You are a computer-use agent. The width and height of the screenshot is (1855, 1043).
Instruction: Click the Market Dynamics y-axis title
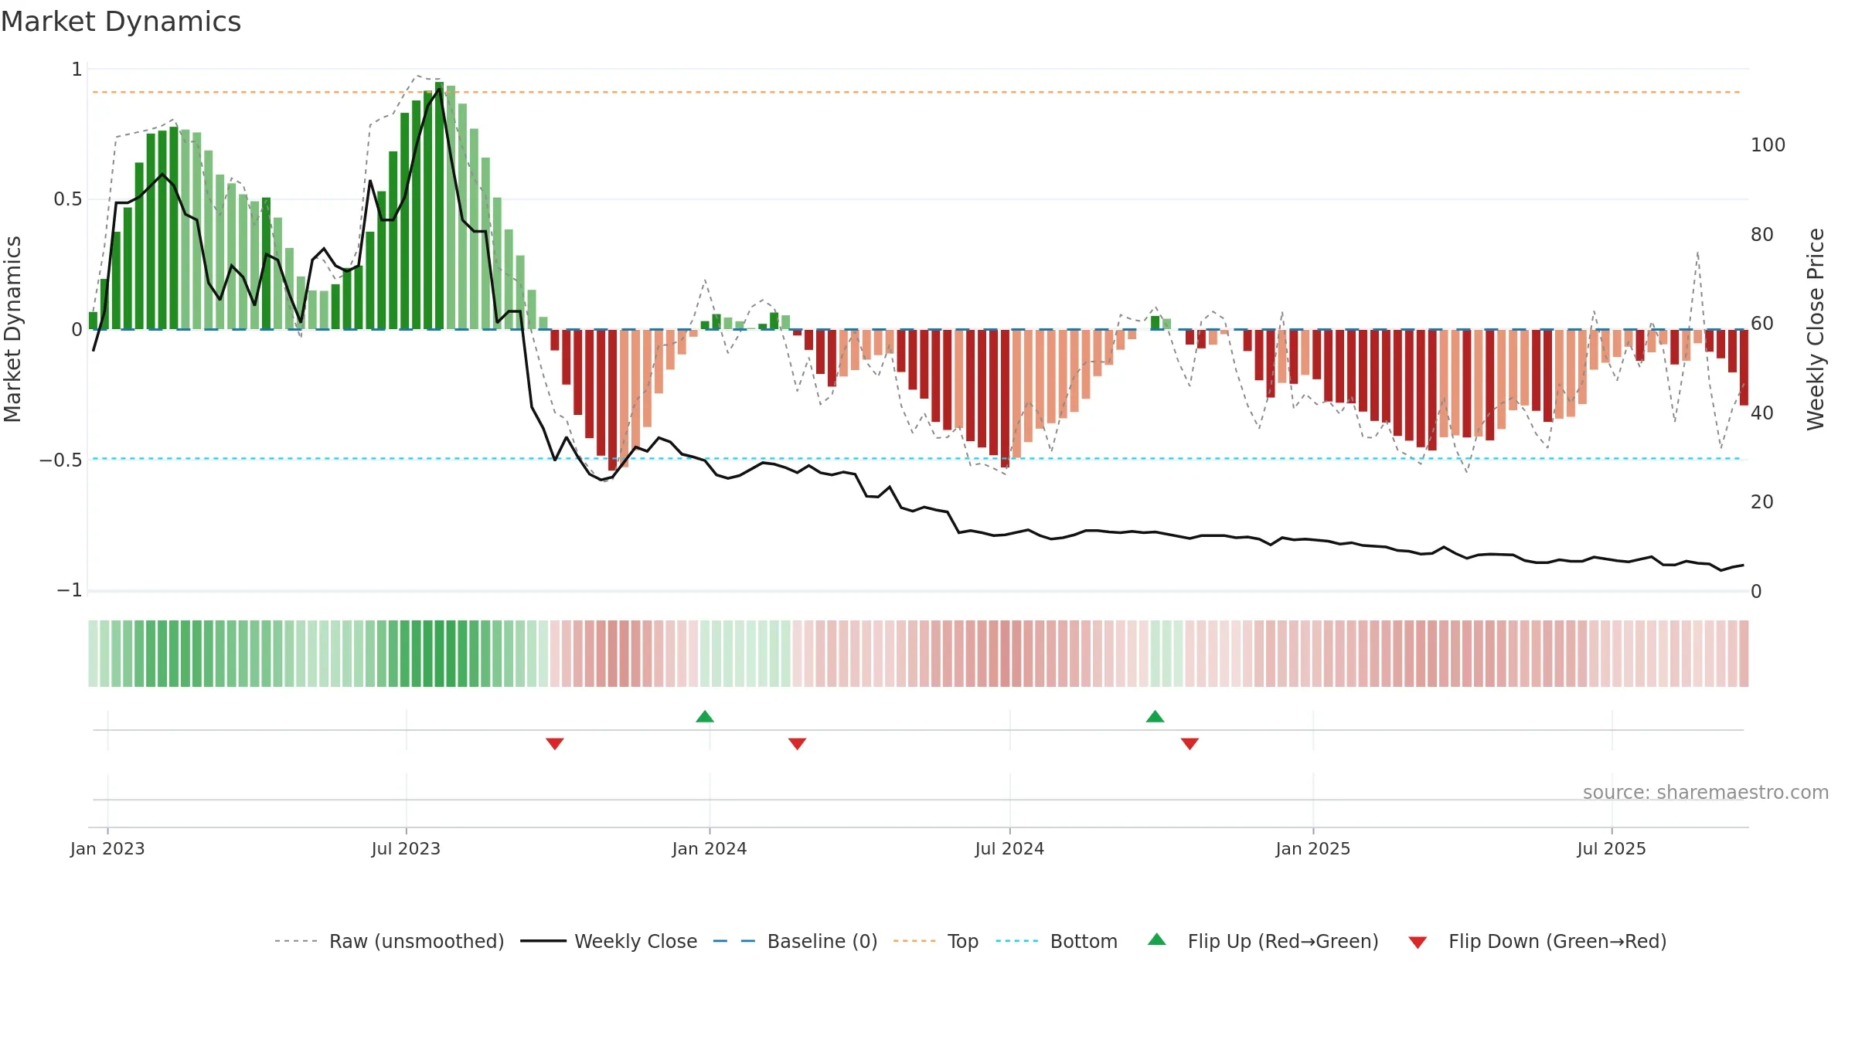(x=12, y=329)
